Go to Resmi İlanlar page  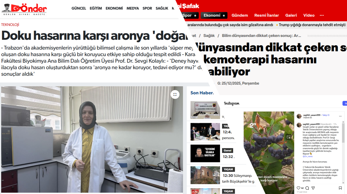[x=266, y=15]
